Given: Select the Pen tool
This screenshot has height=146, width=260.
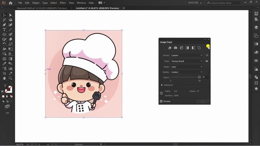Looking at the screenshot, I should click(x=4, y=25).
